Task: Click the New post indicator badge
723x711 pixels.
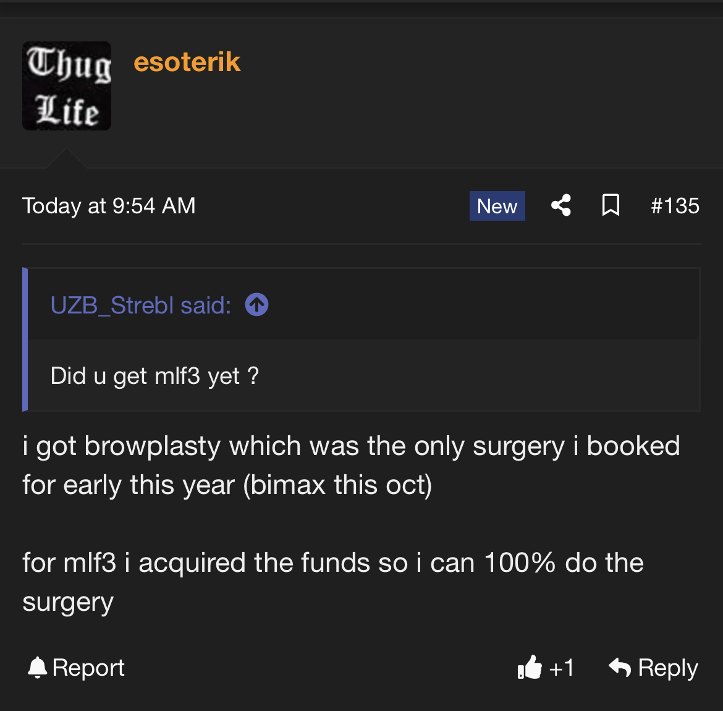Action: [497, 206]
